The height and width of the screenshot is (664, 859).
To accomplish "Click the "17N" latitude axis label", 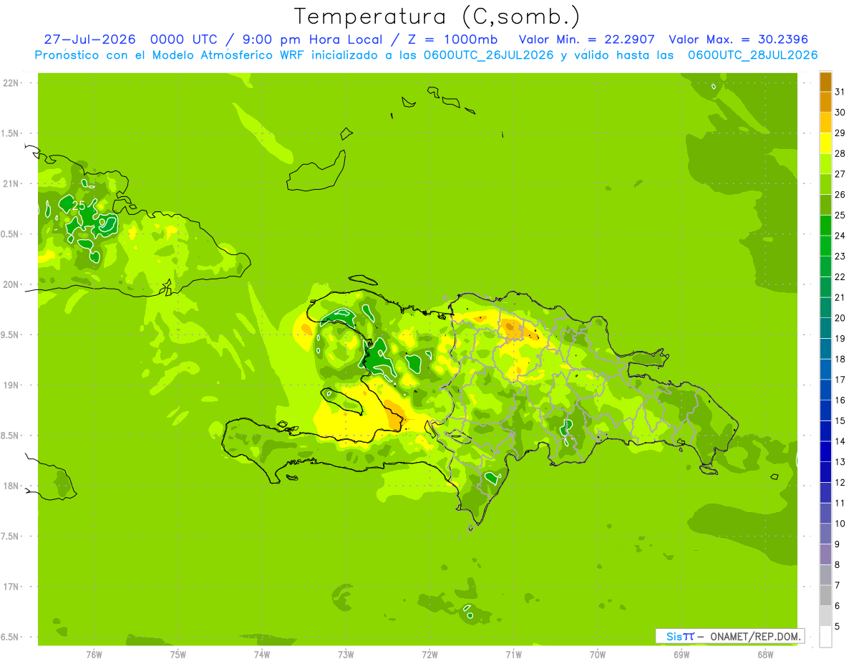I will click(11, 587).
